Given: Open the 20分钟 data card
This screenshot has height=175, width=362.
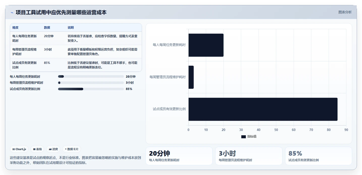Looking at the screenshot, I should pyautogui.click(x=179, y=156).
